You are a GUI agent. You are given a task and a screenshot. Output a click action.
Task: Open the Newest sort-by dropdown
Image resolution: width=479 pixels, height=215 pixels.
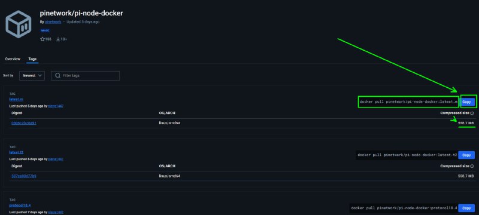tap(32, 75)
